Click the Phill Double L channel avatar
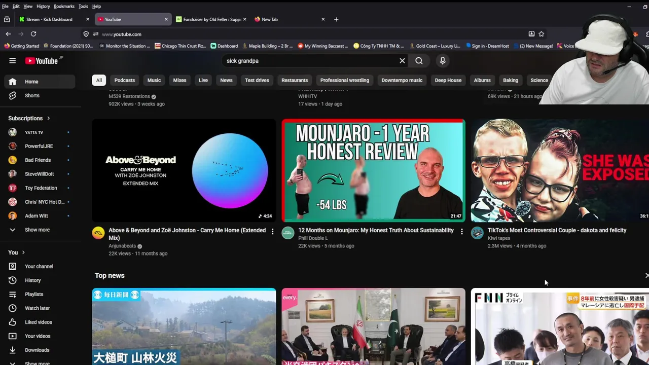Screen dimensions: 649x365 pyautogui.click(x=288, y=233)
